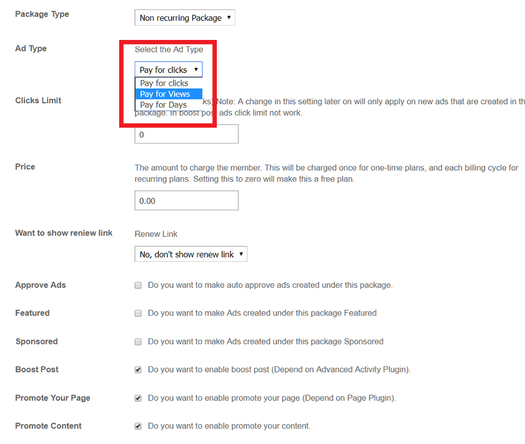Disable the Promote Your Page checkbox
Image resolution: width=525 pixels, height=444 pixels.
click(x=138, y=398)
